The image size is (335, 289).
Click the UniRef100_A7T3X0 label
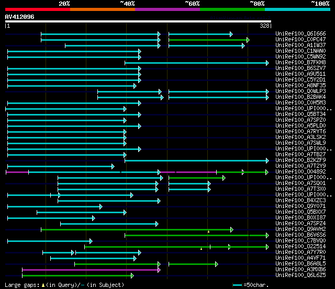point(300,189)
